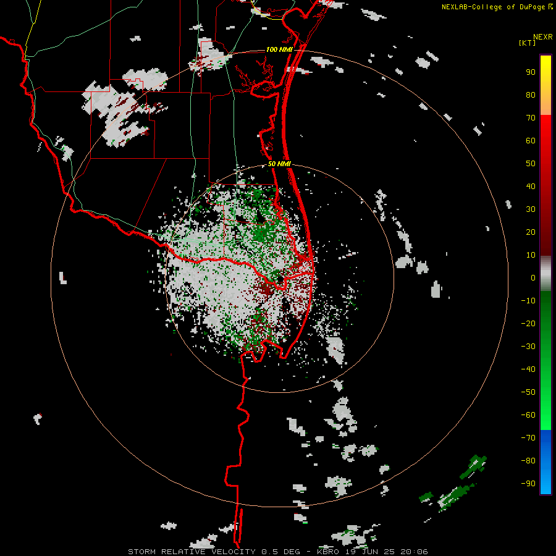The image size is (556, 556).
Task: Click the 40 label on the velocity scale
Action: (531, 187)
